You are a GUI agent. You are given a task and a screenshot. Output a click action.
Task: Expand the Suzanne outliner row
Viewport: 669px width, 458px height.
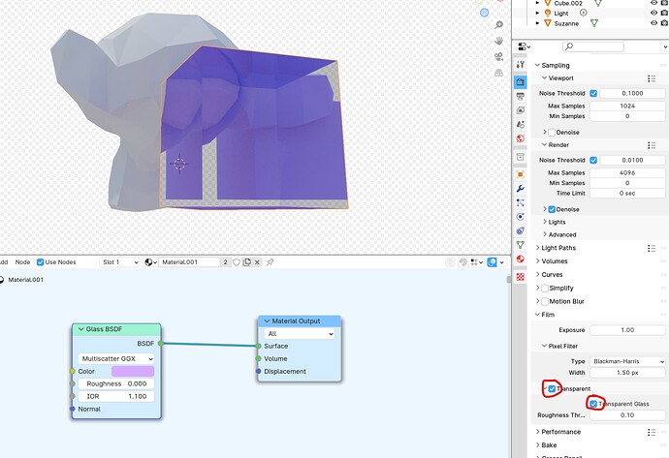537,23
